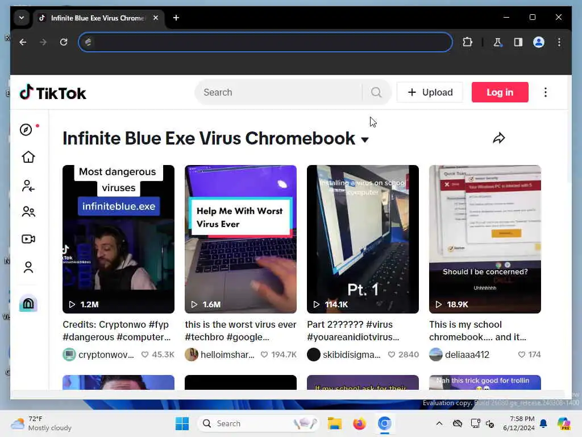
Task: Click the 194.7K likes heart
Action: [264, 354]
